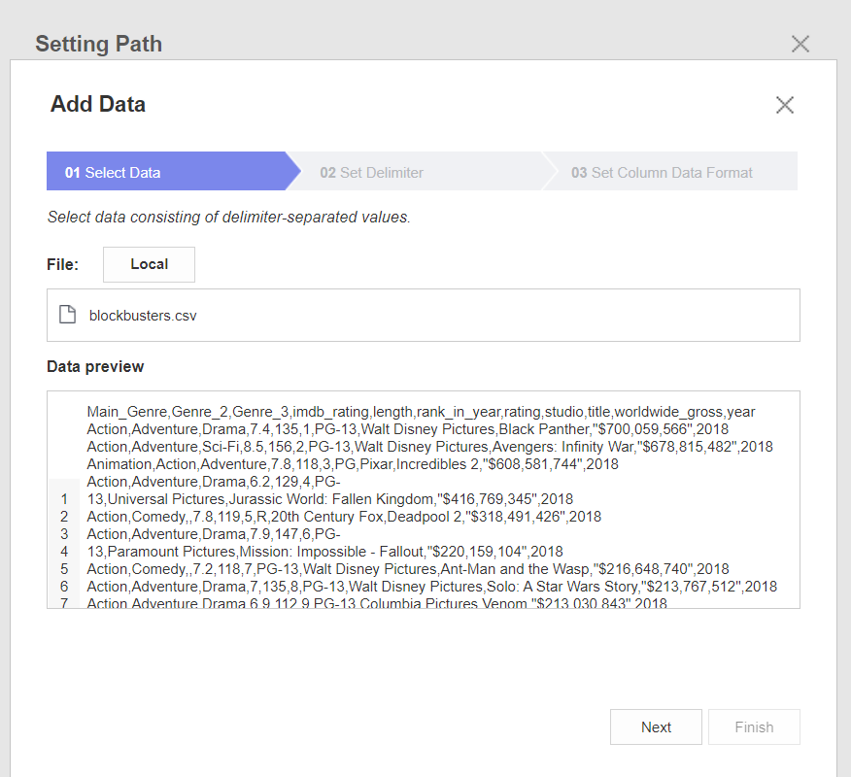This screenshot has height=777, width=851.
Task: Click the delimiter-separated values instruction text
Action: [x=228, y=217]
